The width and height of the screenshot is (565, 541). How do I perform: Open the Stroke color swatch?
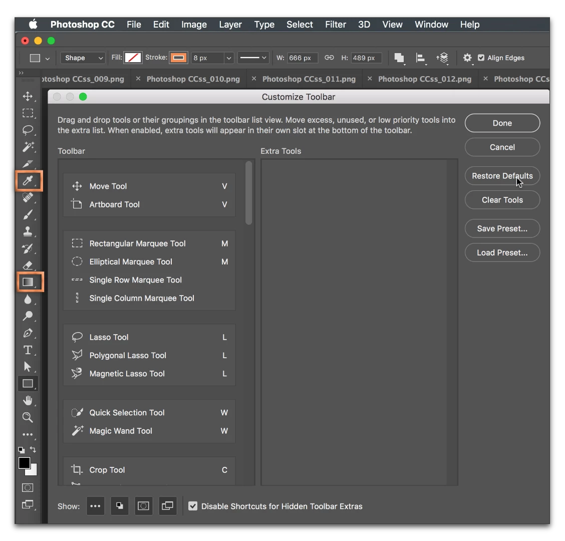[x=178, y=58]
